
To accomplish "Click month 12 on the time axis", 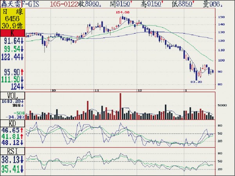I will 139,90.
